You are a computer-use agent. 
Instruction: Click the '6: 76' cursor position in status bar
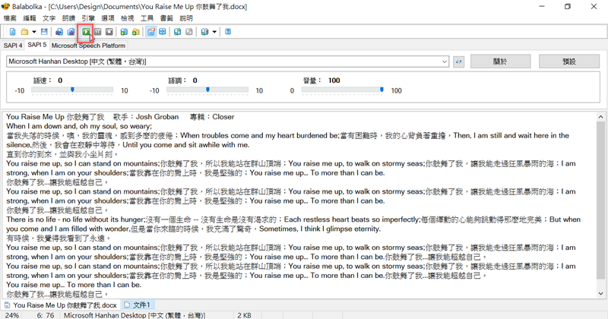point(46,315)
